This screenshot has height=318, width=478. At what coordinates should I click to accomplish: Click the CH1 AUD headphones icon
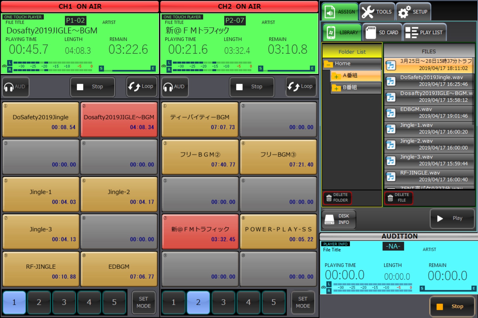(x=9, y=87)
